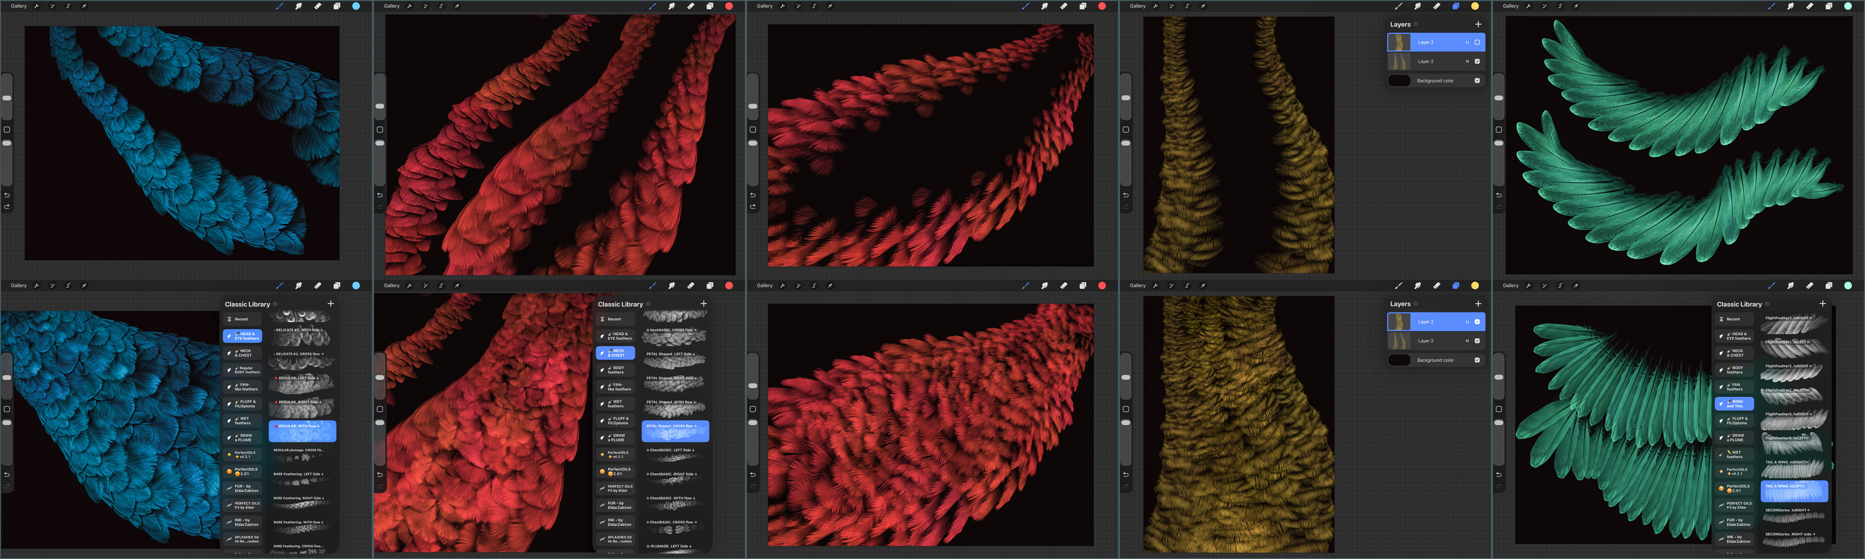Open Layers icon in top green-wings screenshot
The height and width of the screenshot is (559, 1865).
(1829, 6)
